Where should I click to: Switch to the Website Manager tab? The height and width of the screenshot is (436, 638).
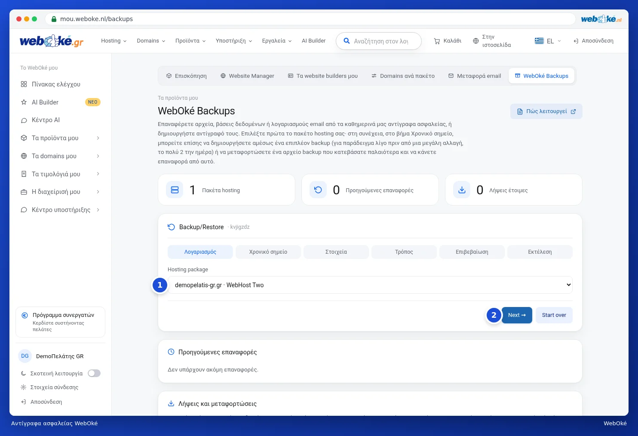pyautogui.click(x=247, y=76)
